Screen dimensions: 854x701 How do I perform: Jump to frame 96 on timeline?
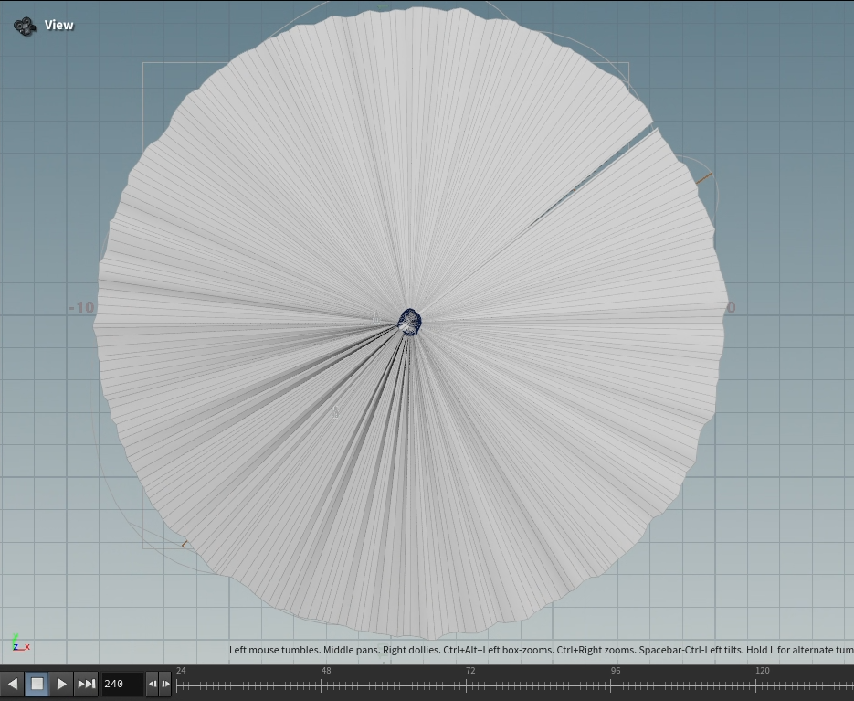(616, 685)
